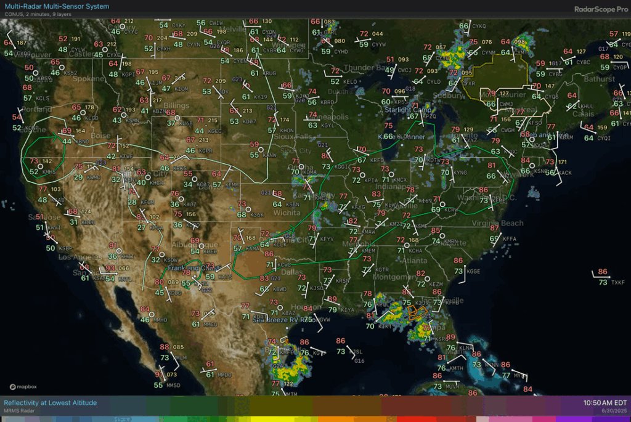
Task: Select the KBRD station label
Action: tap(327, 102)
